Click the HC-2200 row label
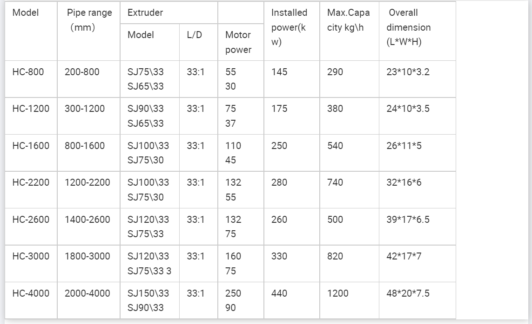Screen dimensions: 532x324 point(31,182)
